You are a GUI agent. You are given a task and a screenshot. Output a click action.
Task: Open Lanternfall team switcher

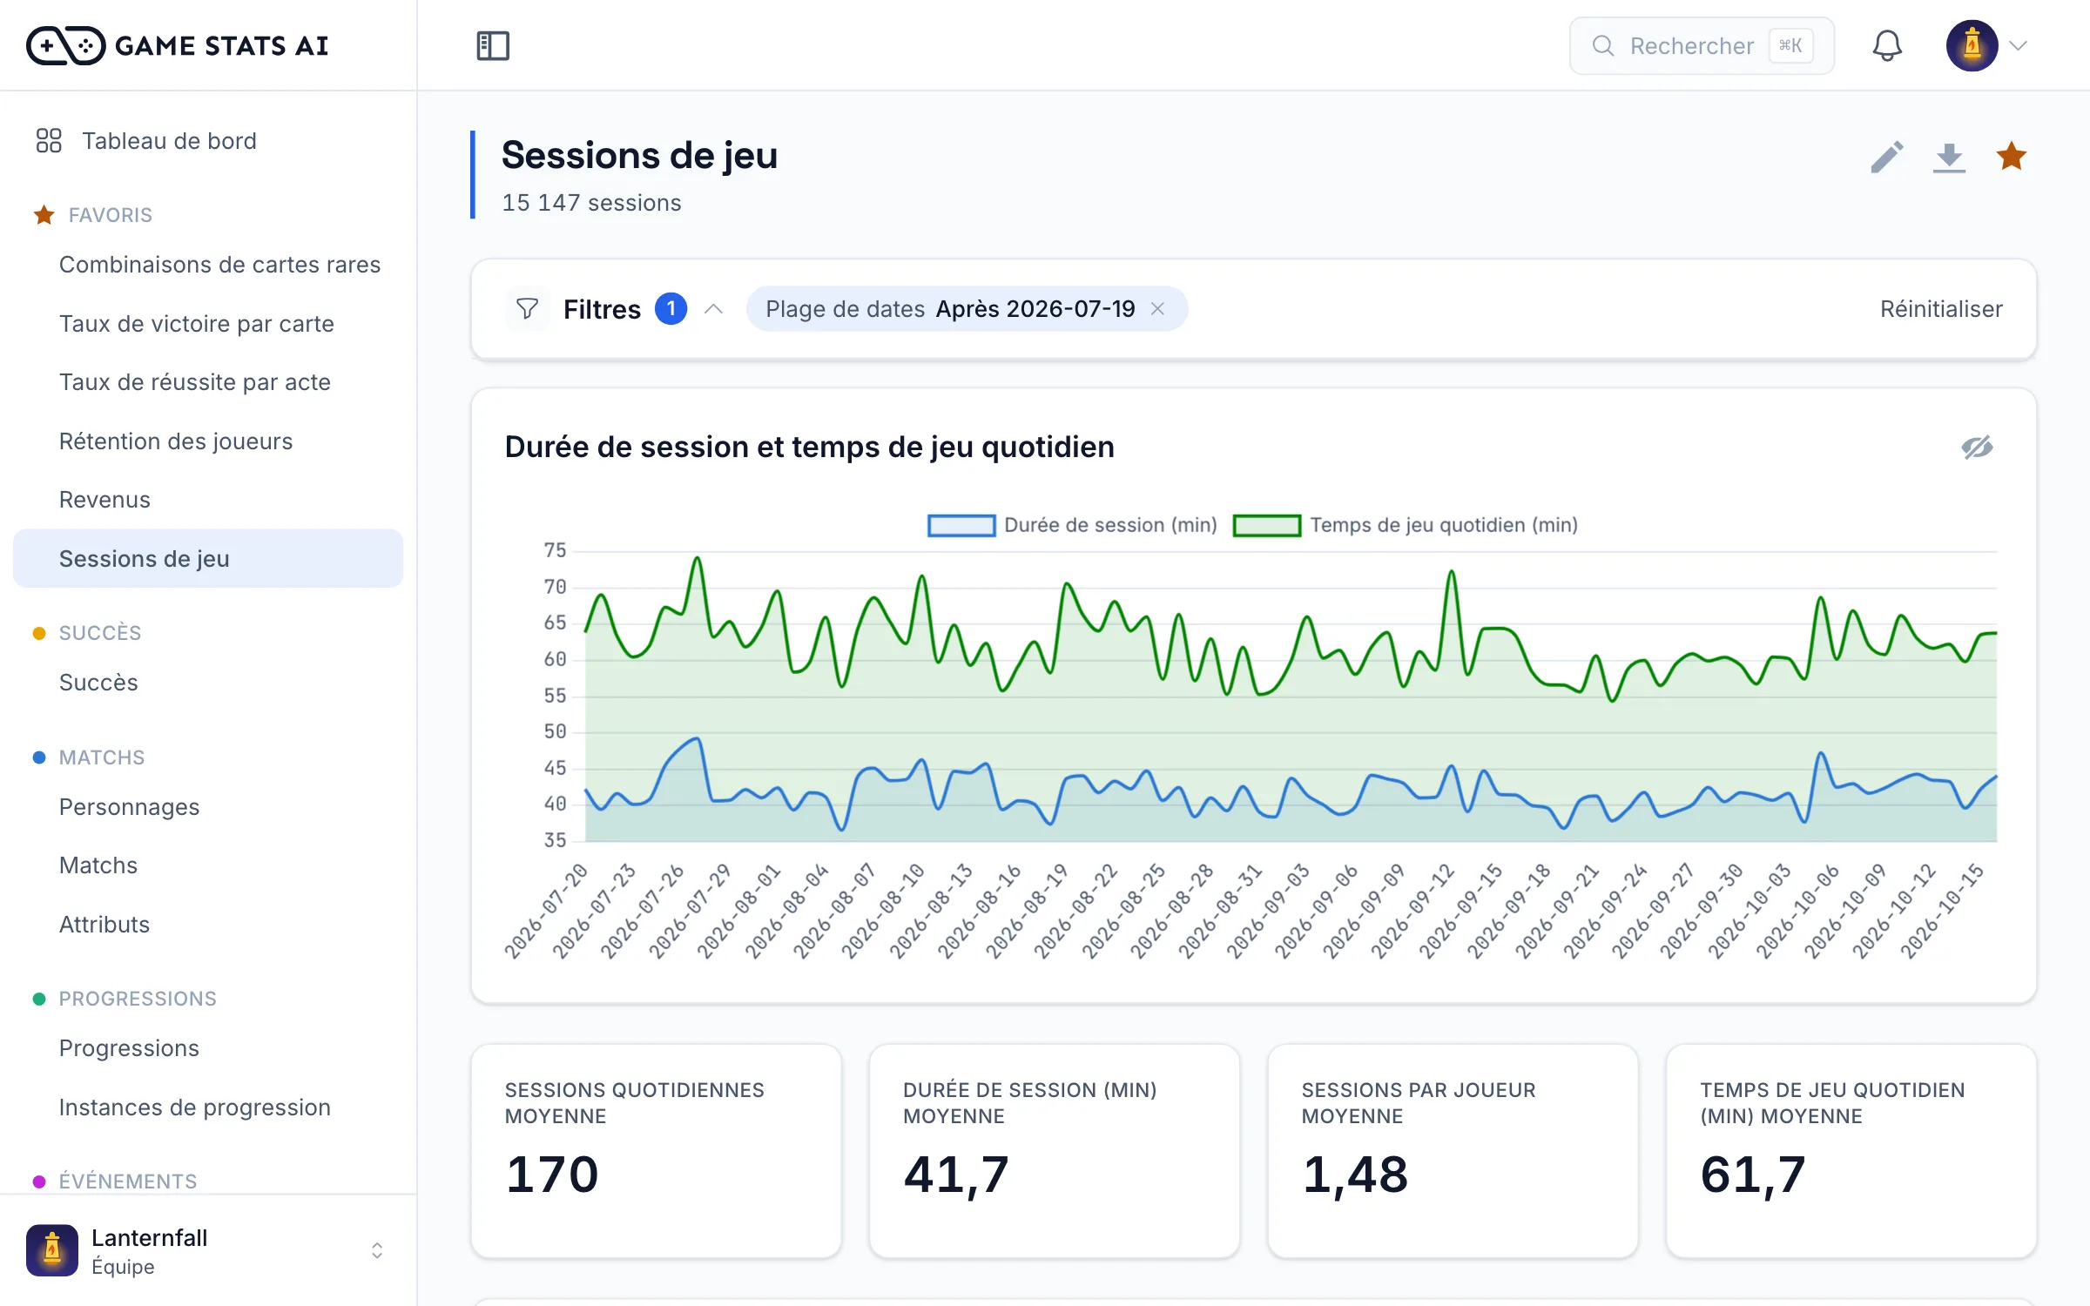tap(208, 1251)
